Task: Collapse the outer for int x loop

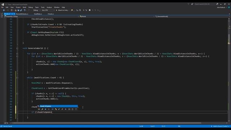Action: click(x=17, y=54)
